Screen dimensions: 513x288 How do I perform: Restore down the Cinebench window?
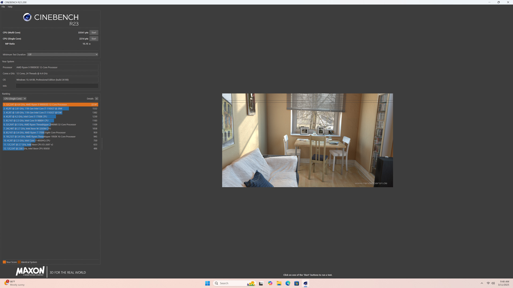499,2
